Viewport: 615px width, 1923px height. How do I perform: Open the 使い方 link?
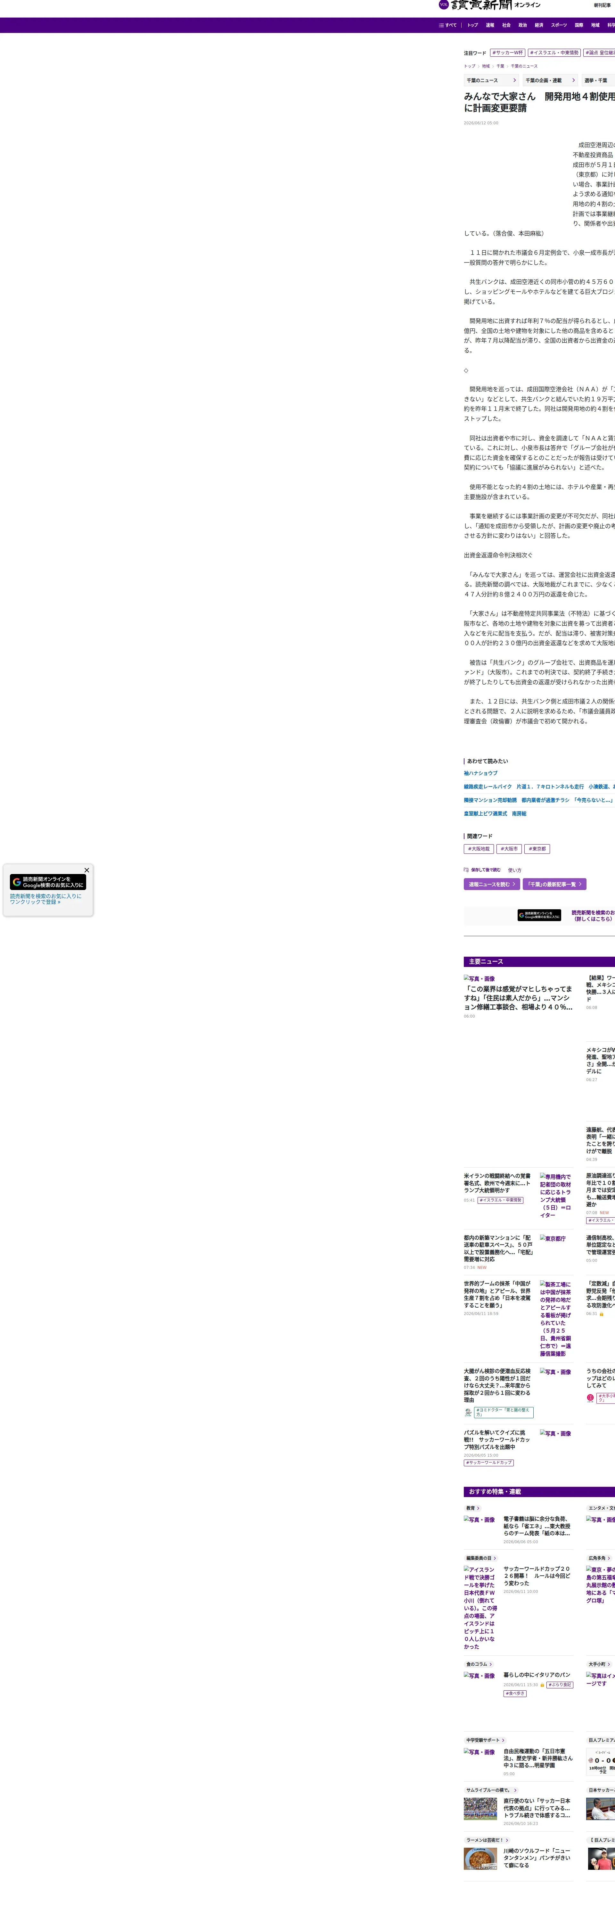tap(515, 870)
